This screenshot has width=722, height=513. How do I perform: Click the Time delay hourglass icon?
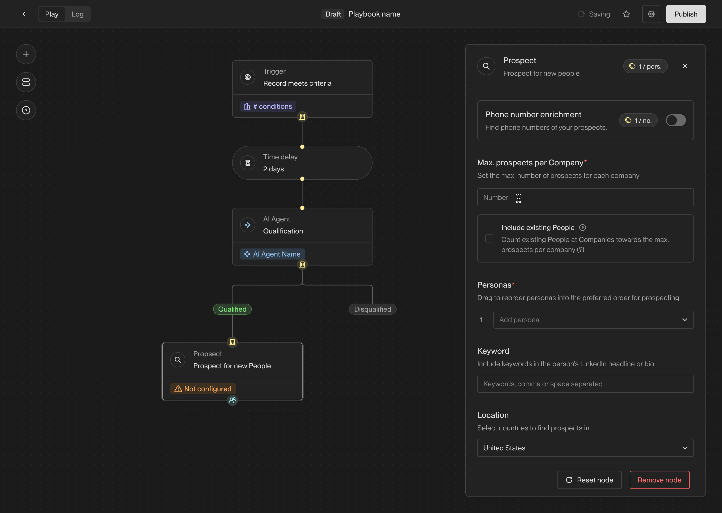coord(247,163)
